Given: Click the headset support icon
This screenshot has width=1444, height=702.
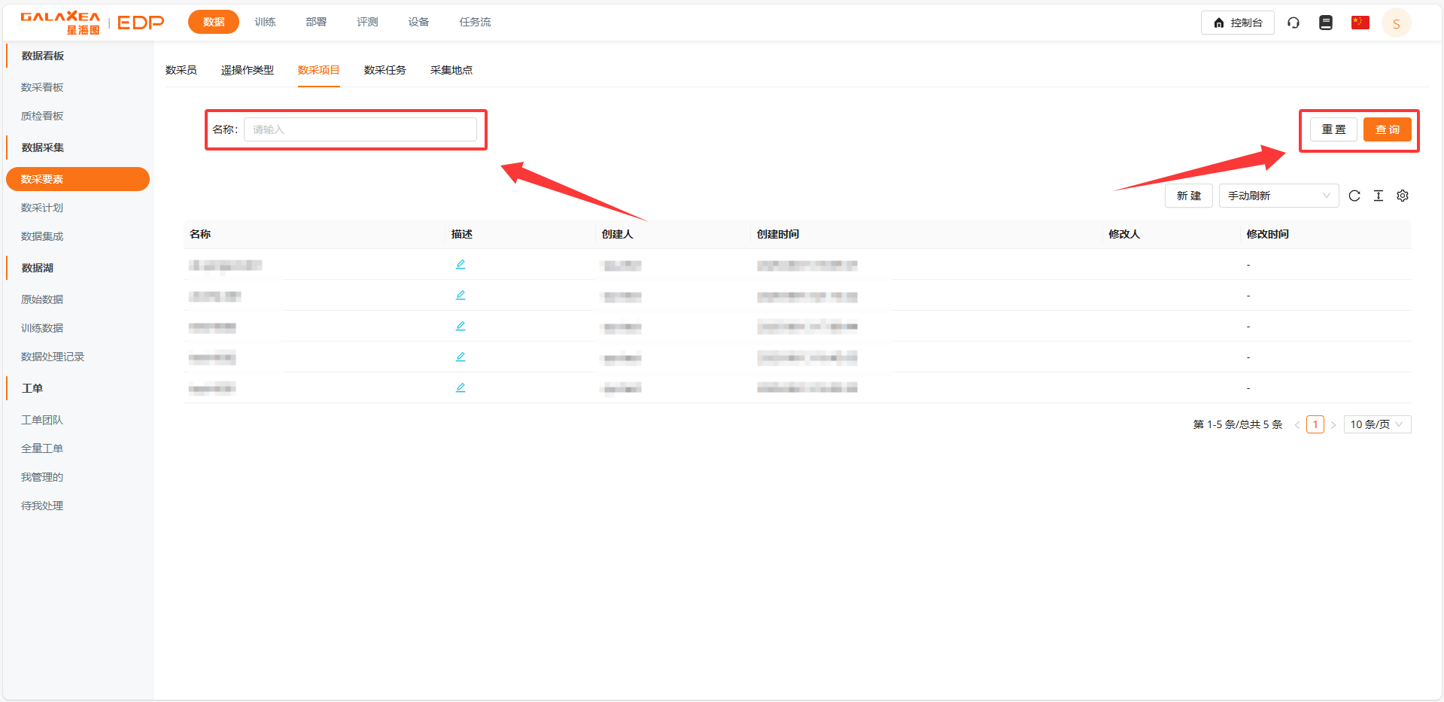Looking at the screenshot, I should click(1293, 23).
